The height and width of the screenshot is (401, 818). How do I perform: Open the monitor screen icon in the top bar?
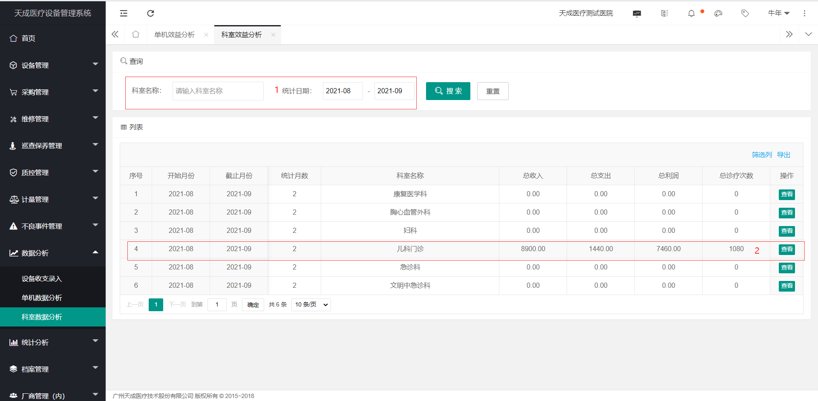(637, 14)
